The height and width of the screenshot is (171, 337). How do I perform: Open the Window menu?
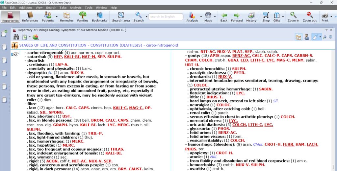click(101, 8)
